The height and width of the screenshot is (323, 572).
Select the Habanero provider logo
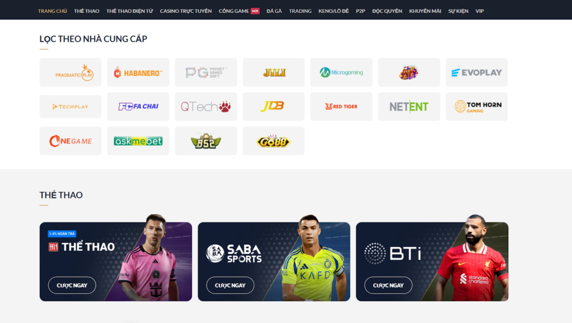139,73
